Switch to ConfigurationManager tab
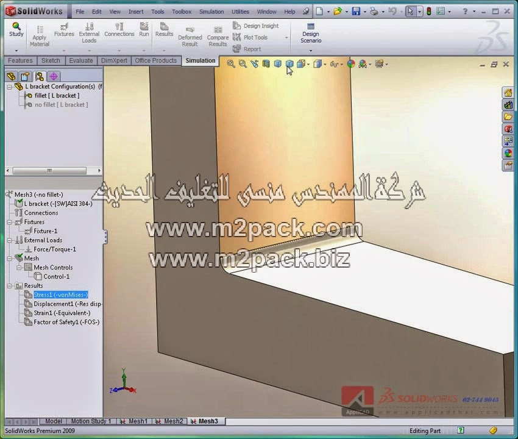This screenshot has width=518, height=439. pyautogui.click(x=40, y=76)
